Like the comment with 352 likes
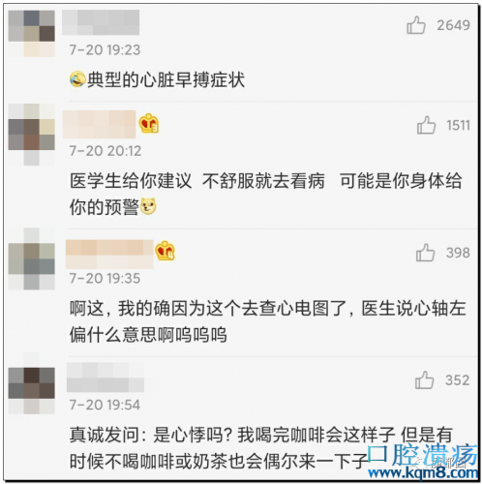Image resolution: width=482 pixels, height=484 pixels. [x=425, y=380]
